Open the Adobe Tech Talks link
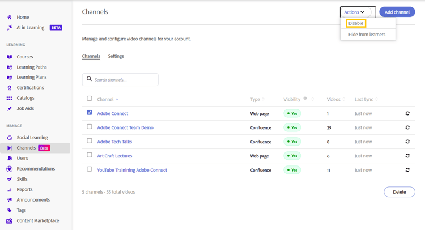 114,142
